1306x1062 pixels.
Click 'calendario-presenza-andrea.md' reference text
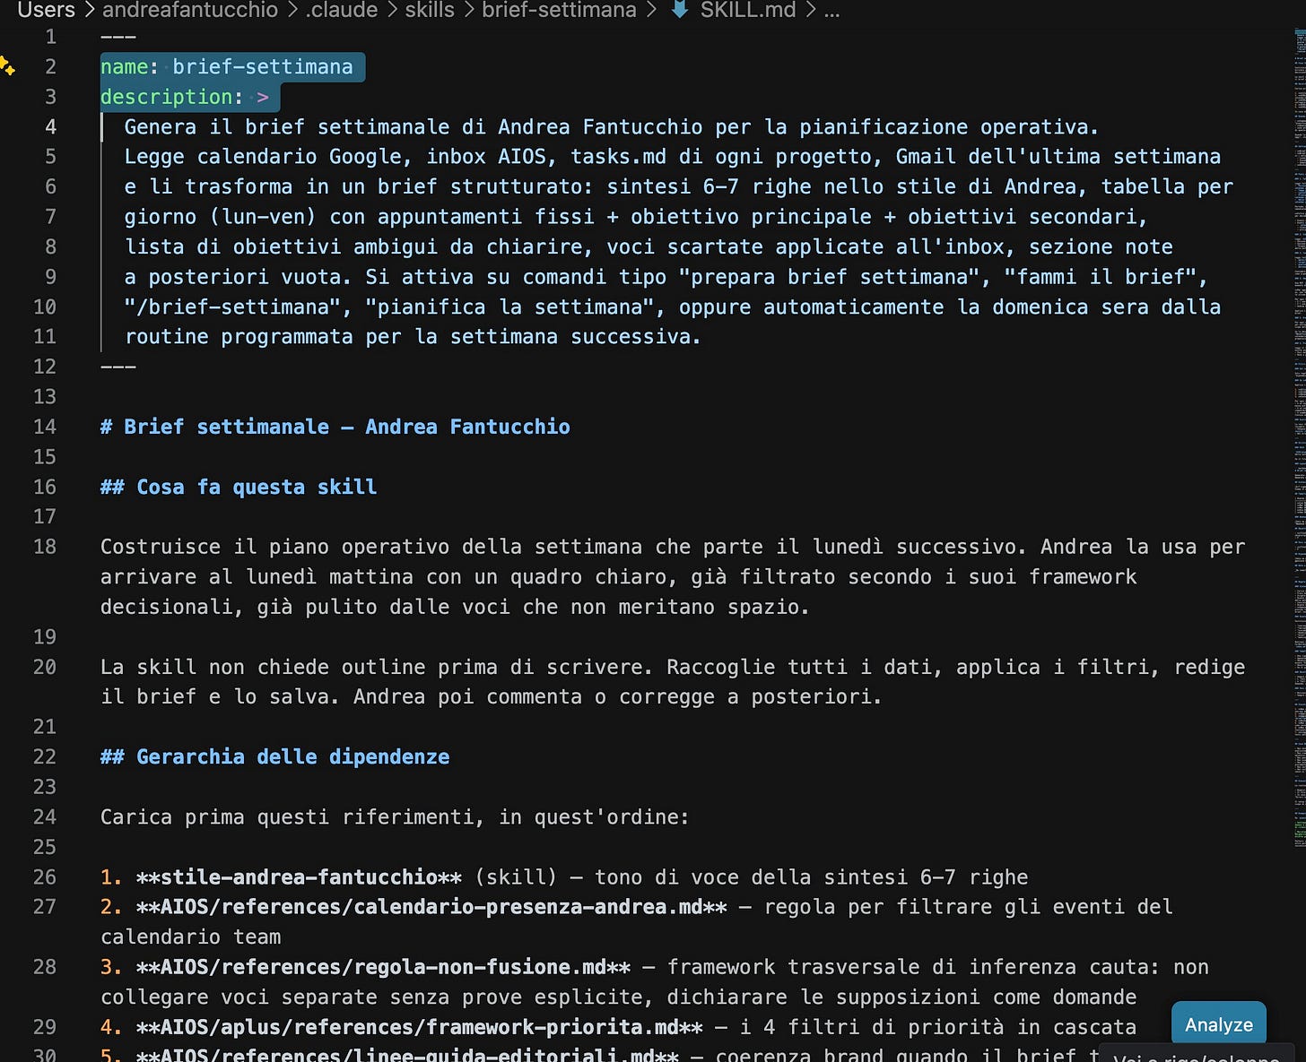tap(527, 906)
